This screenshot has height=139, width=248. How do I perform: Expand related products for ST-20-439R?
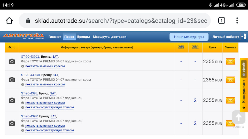(50, 130)
